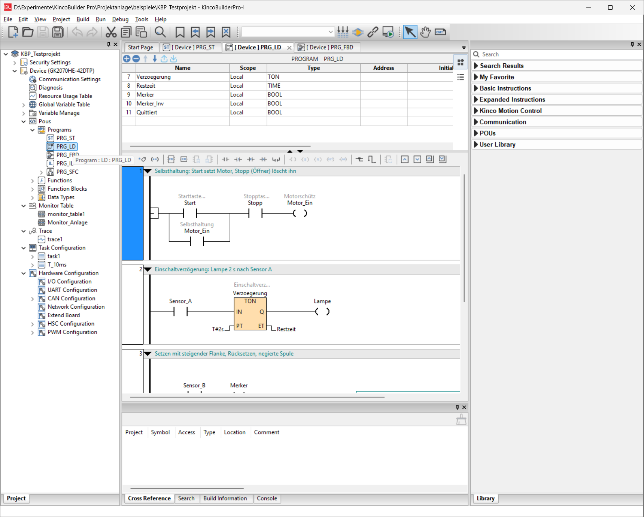Move the variable down with the blue down arrow
This screenshot has height=517, width=644.
(x=155, y=59)
